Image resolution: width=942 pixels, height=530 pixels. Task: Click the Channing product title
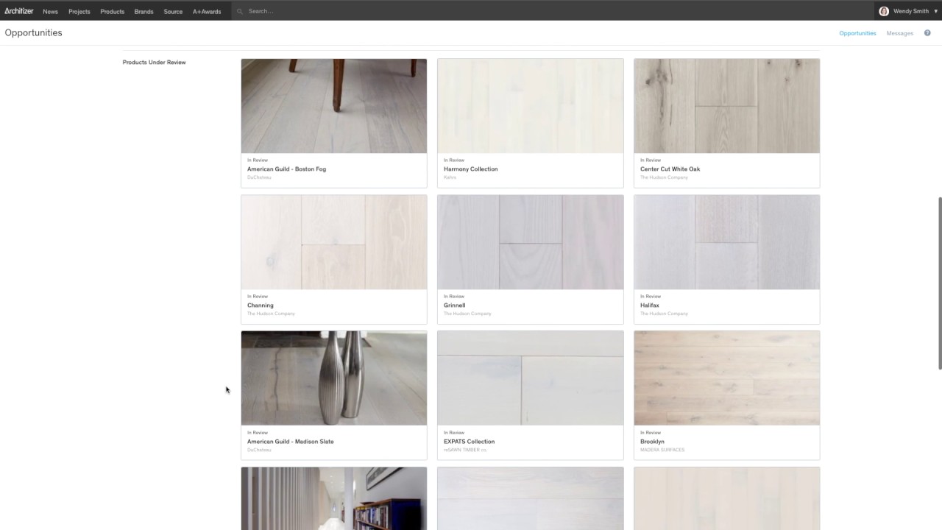[x=260, y=305]
